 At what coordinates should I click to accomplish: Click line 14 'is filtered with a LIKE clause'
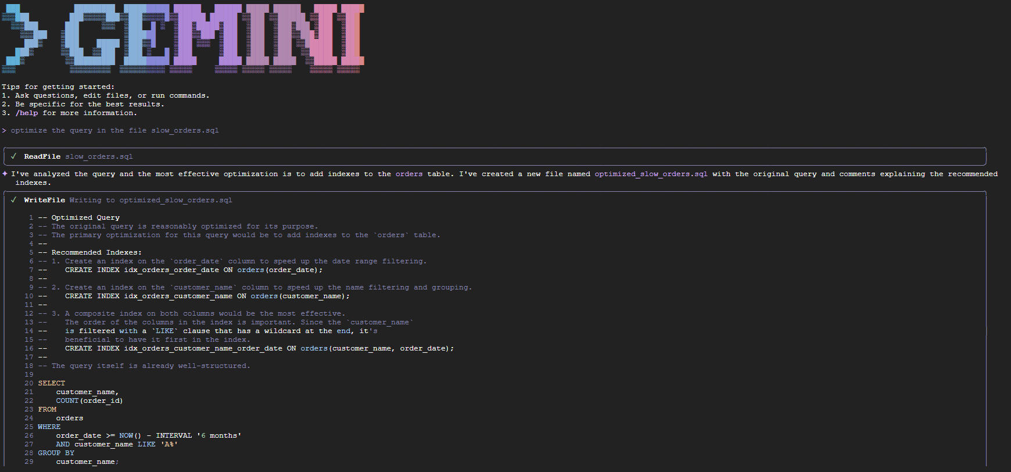221,331
